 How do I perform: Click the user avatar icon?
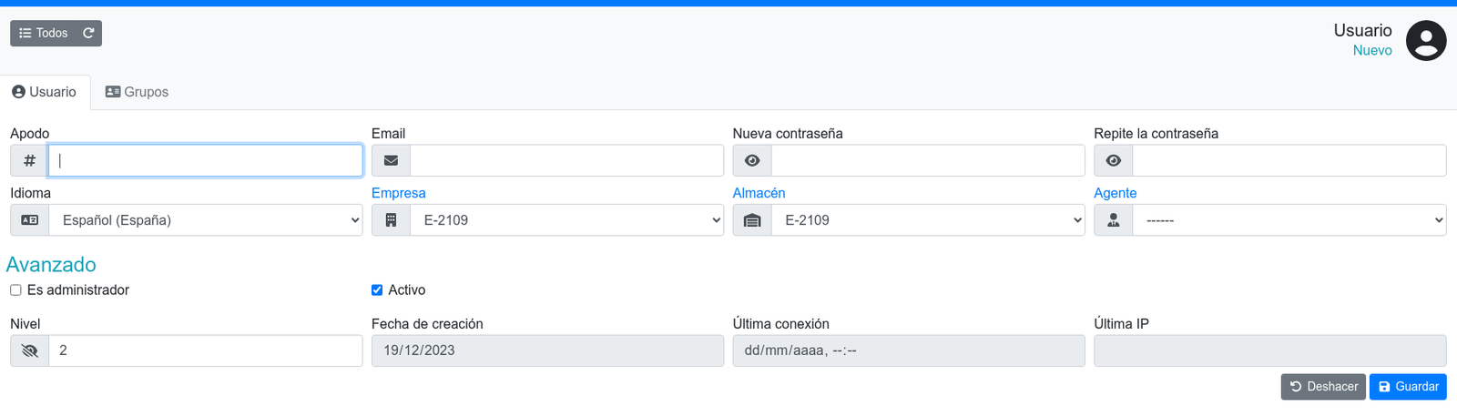[1426, 41]
